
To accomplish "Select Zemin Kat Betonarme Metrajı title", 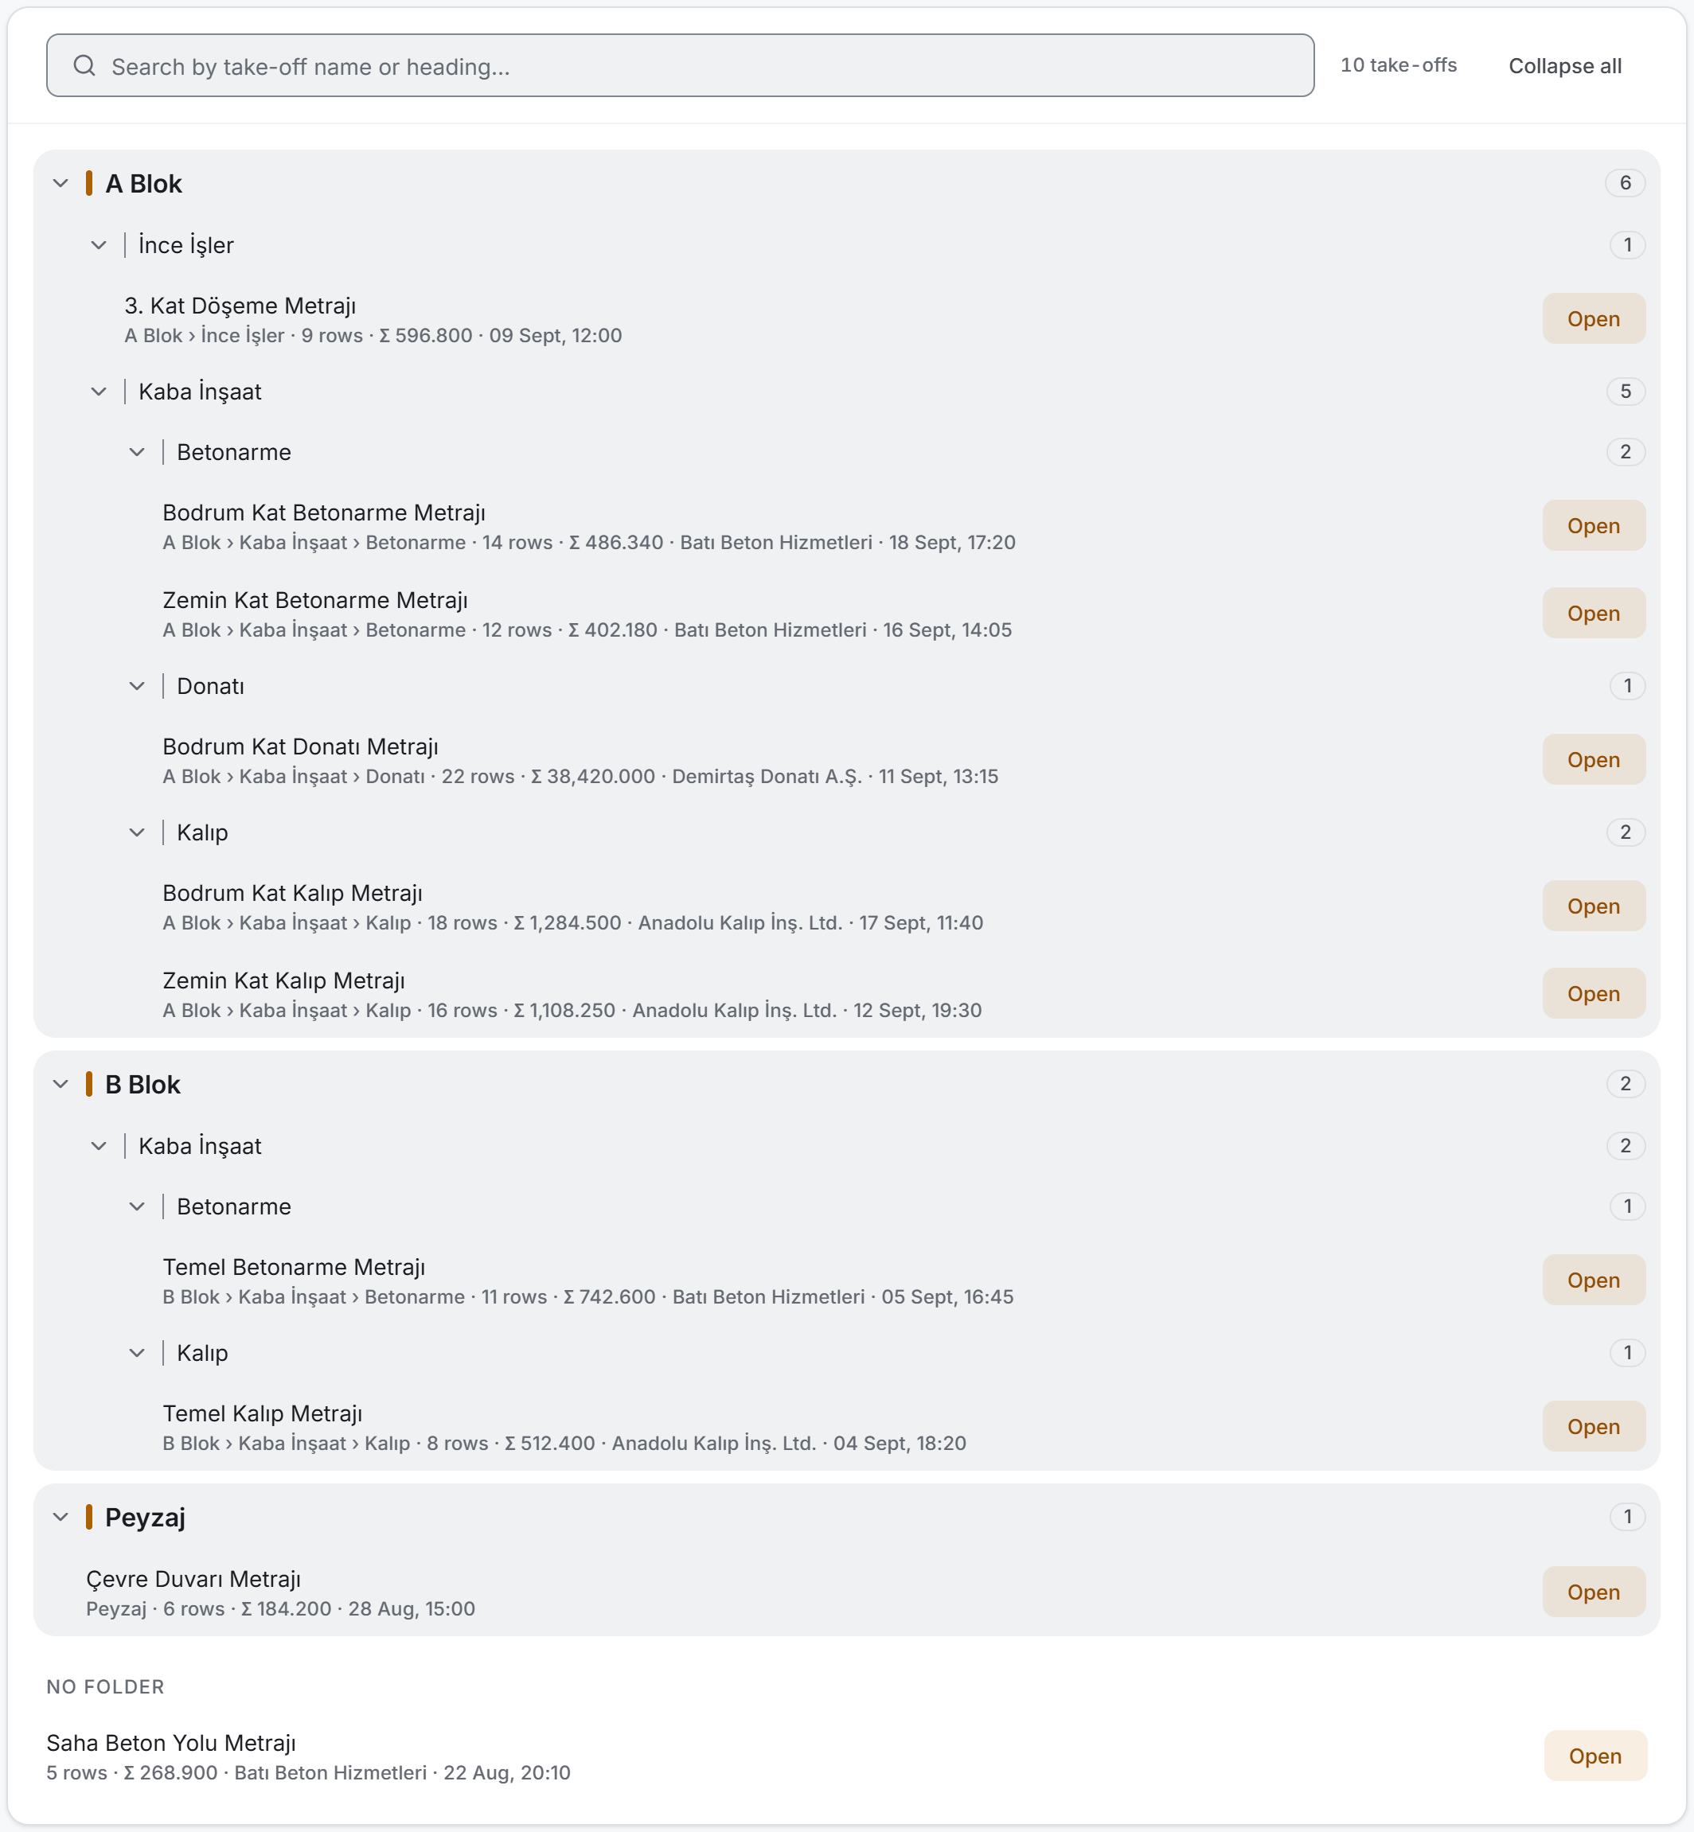I will click(315, 600).
